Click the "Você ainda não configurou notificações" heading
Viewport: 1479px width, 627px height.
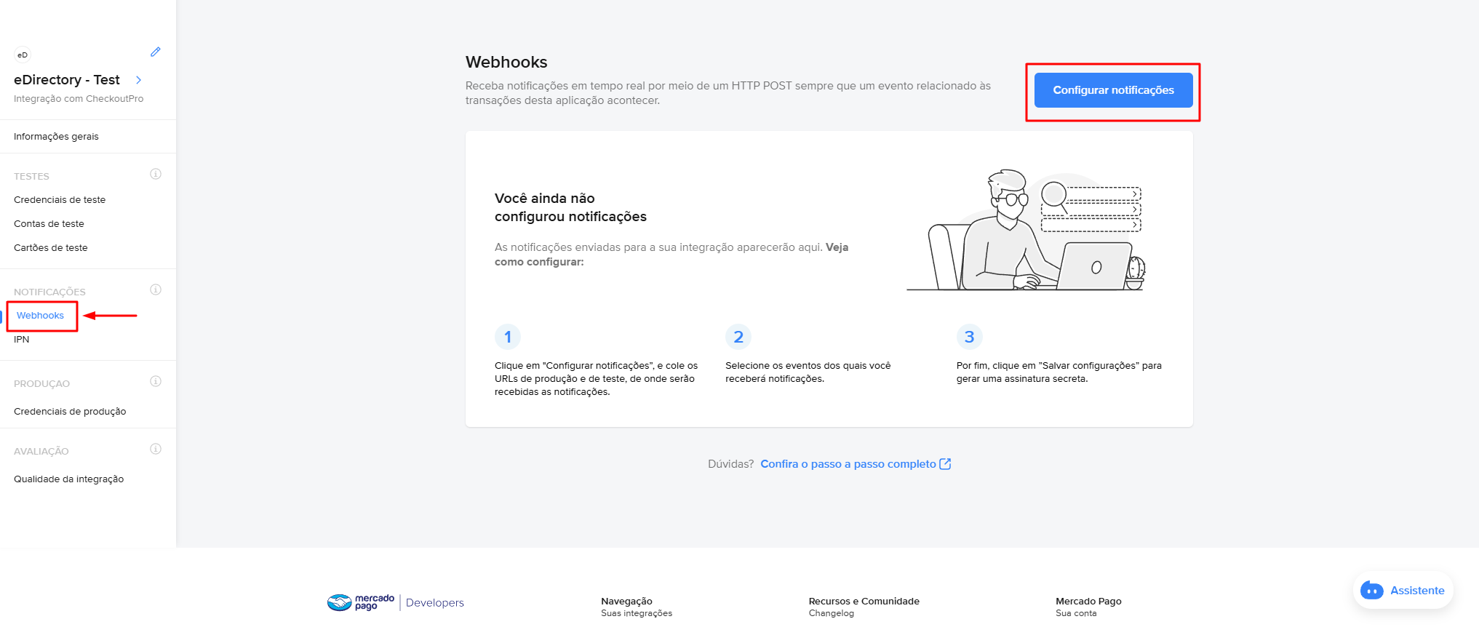point(570,207)
